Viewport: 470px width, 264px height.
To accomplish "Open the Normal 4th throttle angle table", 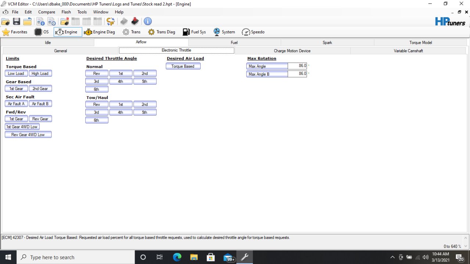I will click(121, 81).
